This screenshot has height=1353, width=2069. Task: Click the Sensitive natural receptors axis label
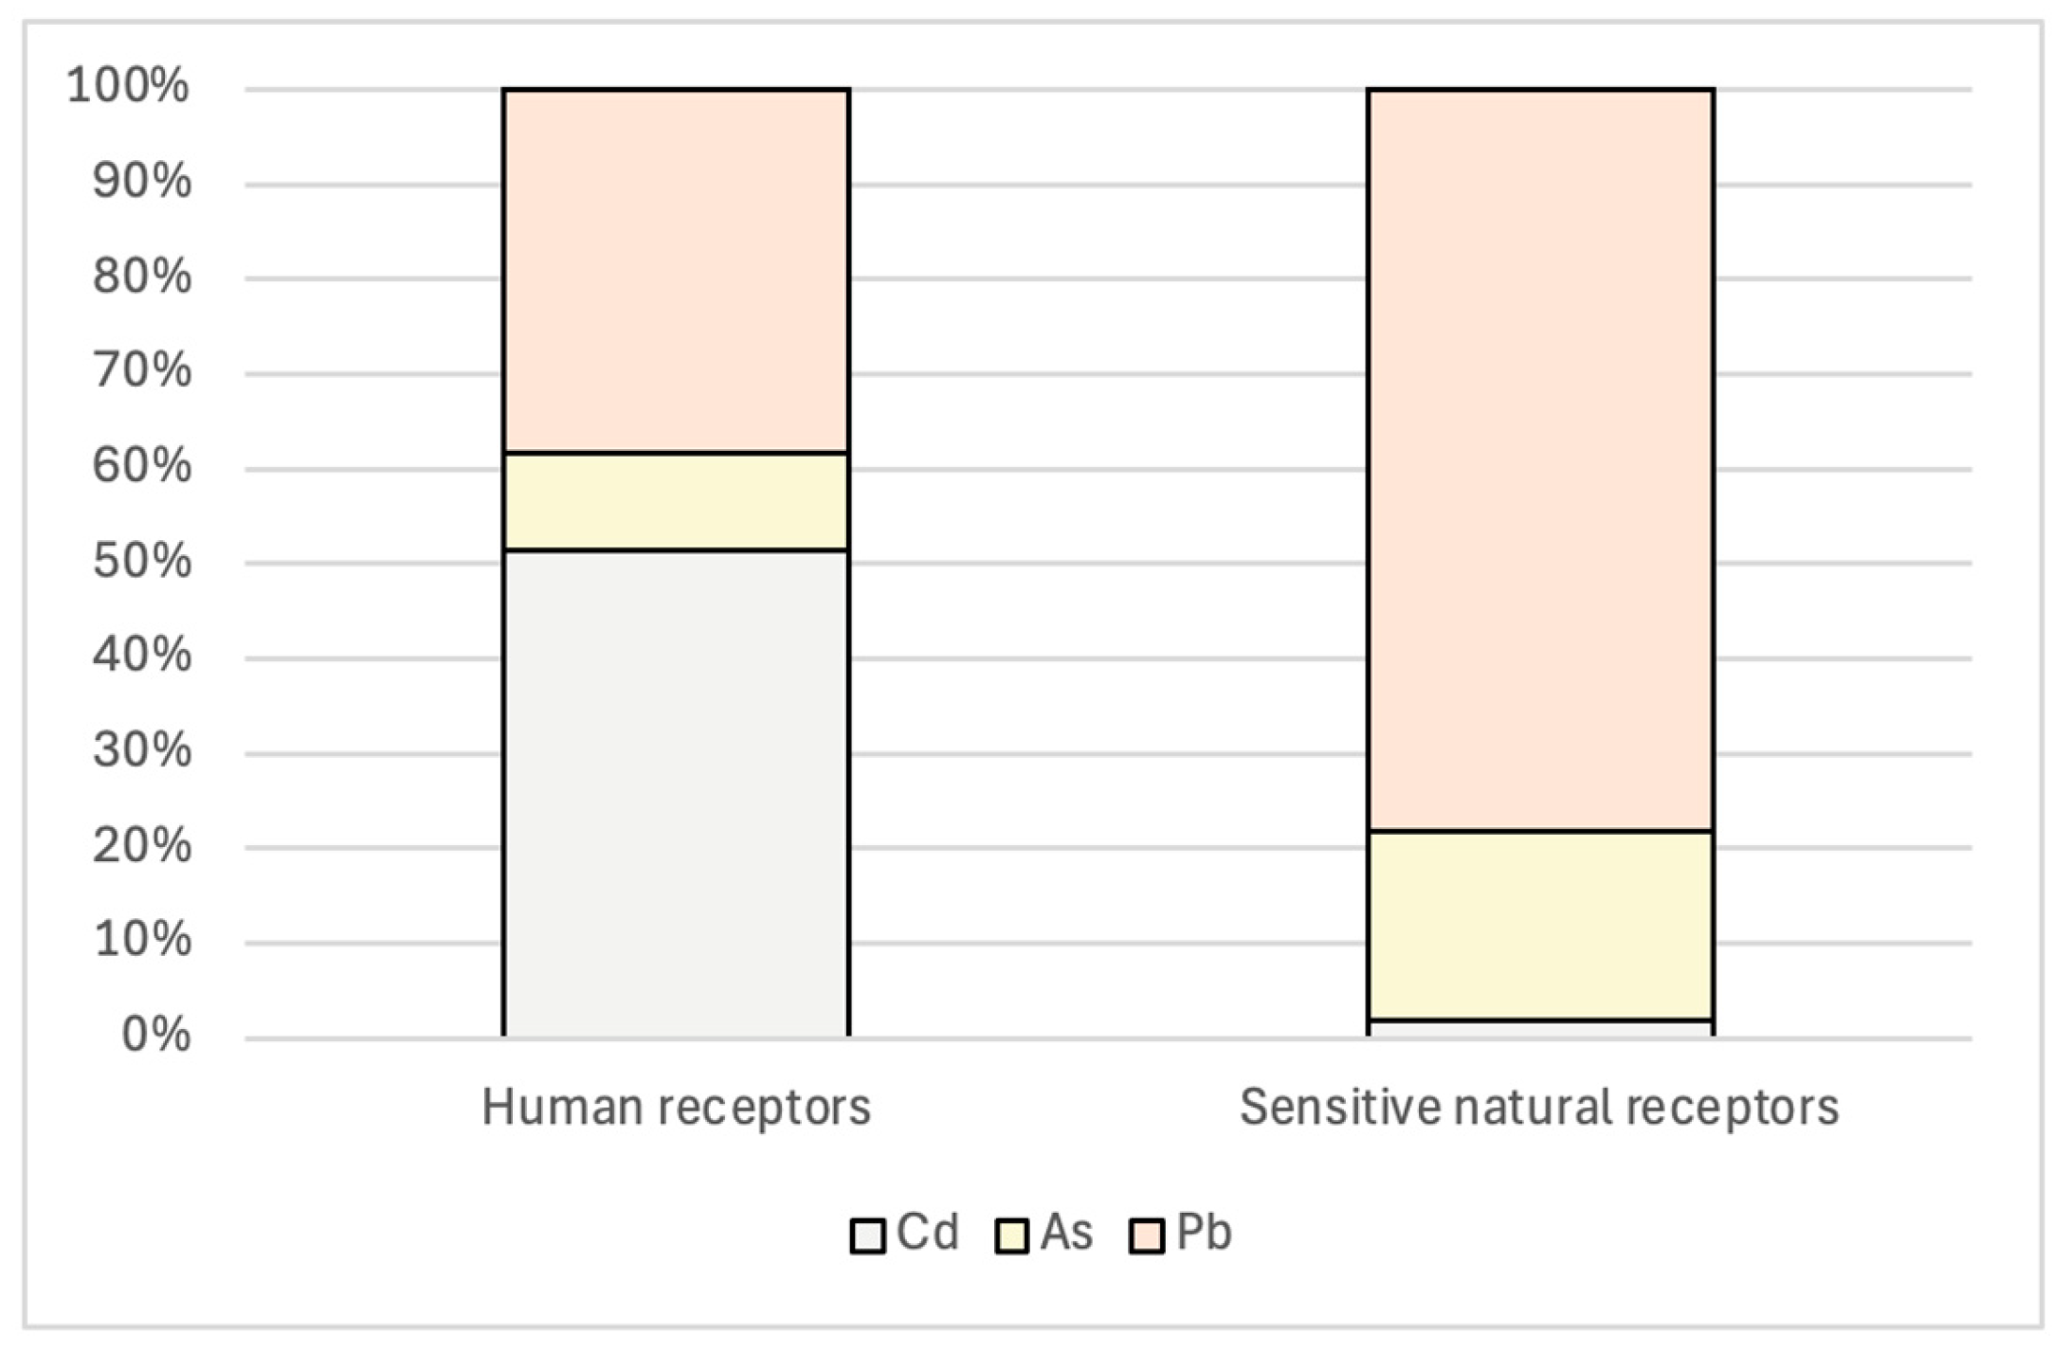pos(1539,1107)
